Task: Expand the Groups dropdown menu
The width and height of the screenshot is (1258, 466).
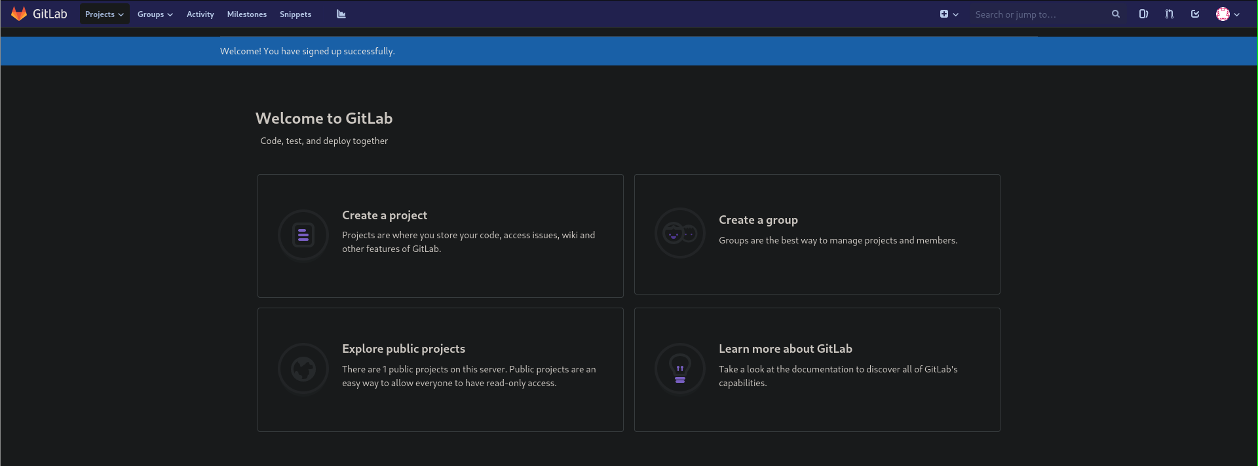Action: (155, 14)
